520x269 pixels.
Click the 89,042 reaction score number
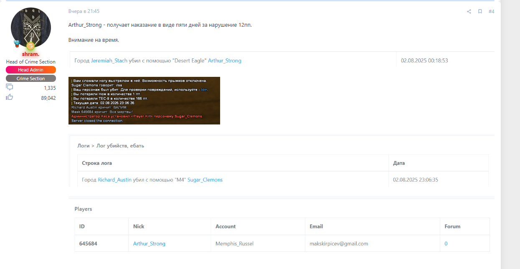(x=48, y=98)
